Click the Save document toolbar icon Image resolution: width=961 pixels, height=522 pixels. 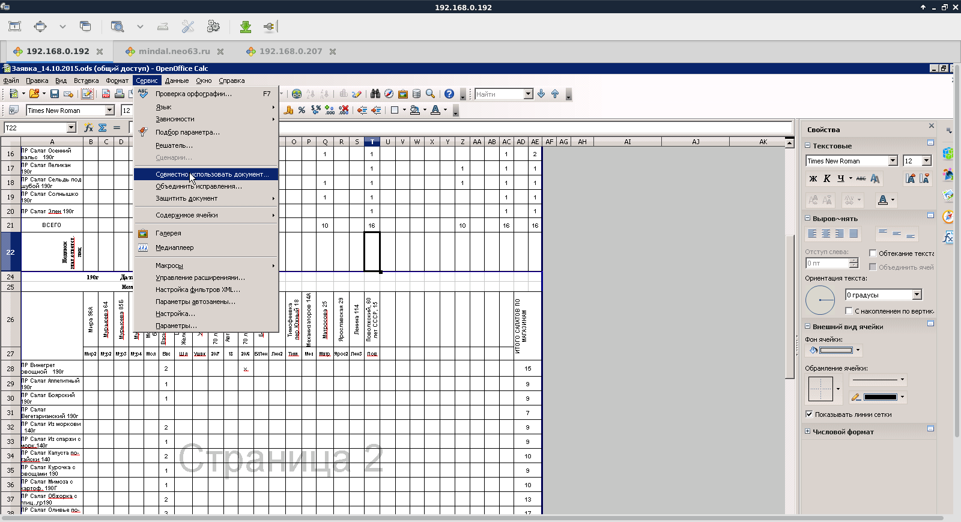tap(55, 94)
